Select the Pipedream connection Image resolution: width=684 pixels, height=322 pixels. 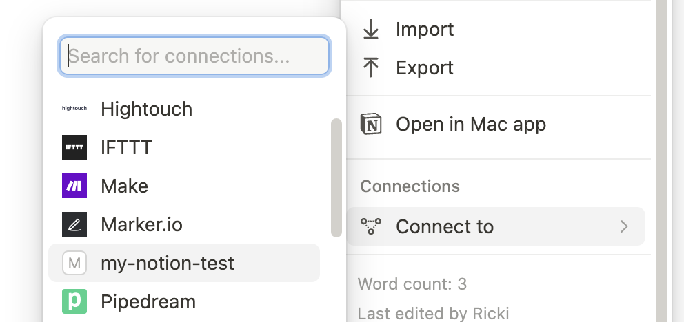click(148, 301)
